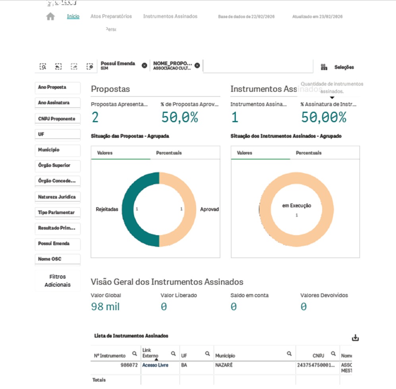Expand the Ano Proposta filter
The width and height of the screenshot is (396, 389).
[x=58, y=87]
